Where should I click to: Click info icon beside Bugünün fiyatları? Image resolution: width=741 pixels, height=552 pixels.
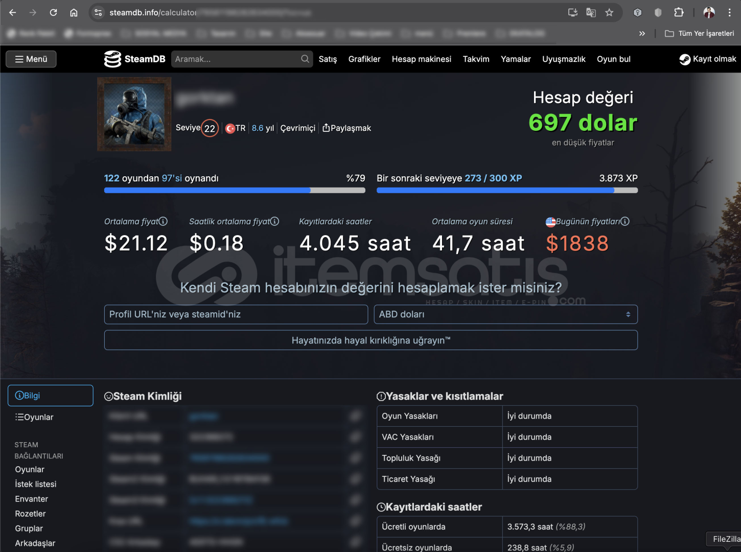tap(624, 221)
